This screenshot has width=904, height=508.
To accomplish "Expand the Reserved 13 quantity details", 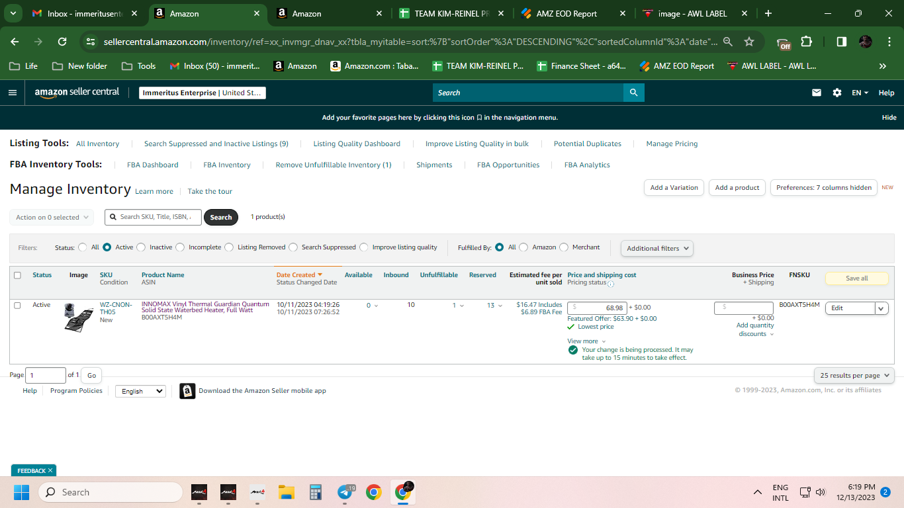I will [494, 305].
